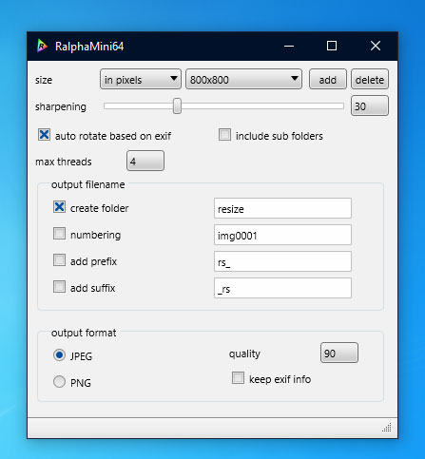Select PNG output format

(x=59, y=382)
